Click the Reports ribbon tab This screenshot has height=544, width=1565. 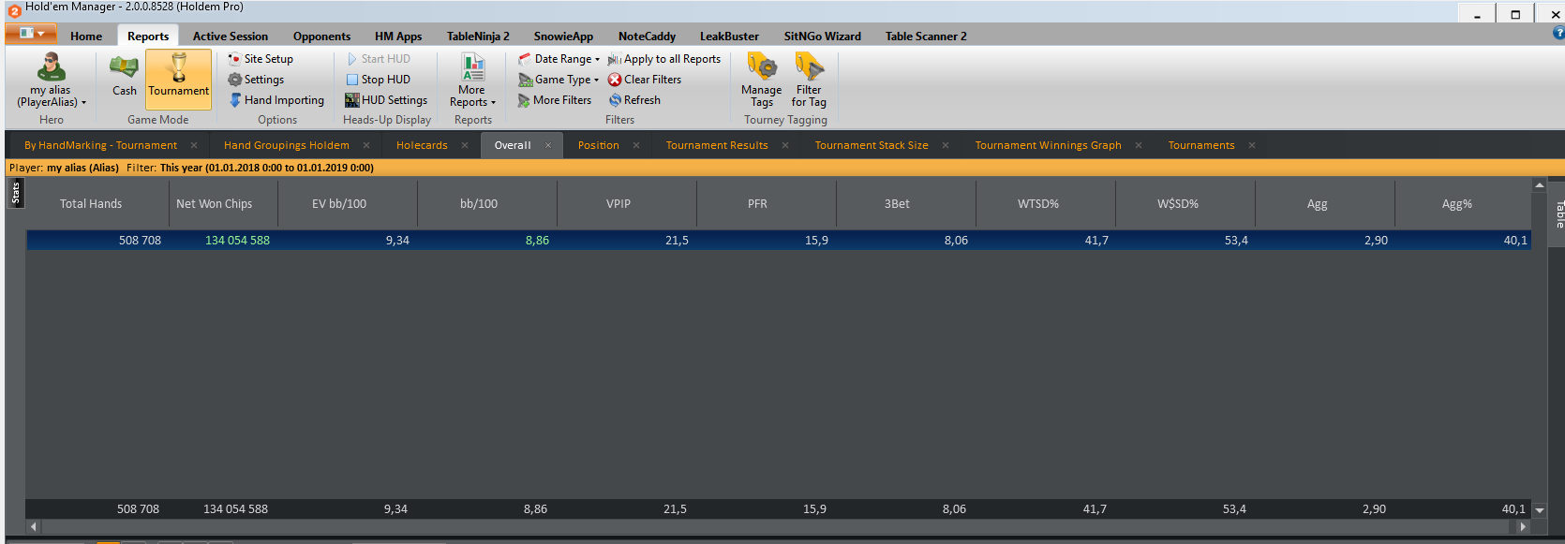pyautogui.click(x=148, y=37)
